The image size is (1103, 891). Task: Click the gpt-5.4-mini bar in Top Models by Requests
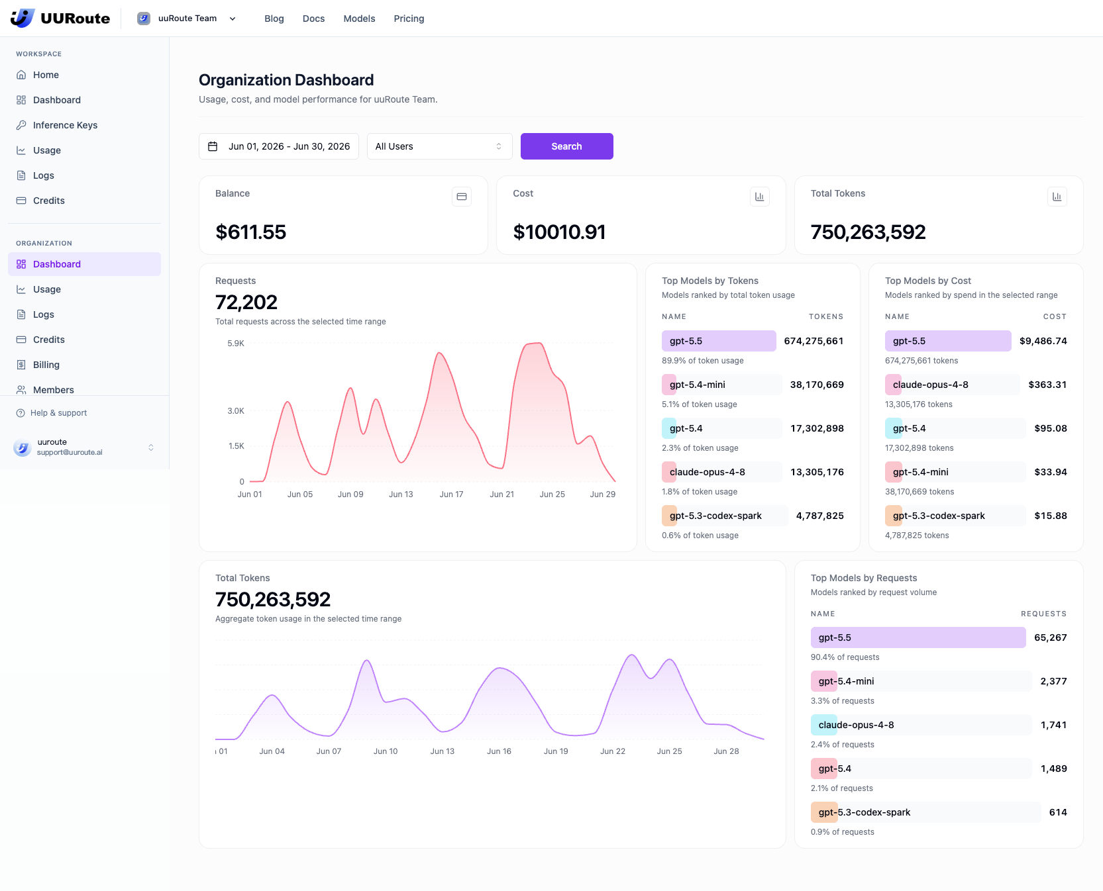pyautogui.click(x=921, y=681)
